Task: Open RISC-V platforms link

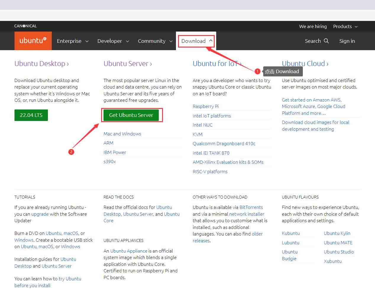Action: (210, 171)
